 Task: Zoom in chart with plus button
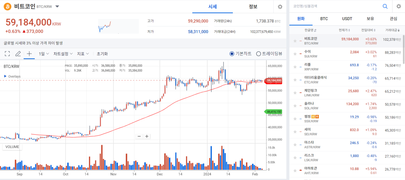(147, 136)
